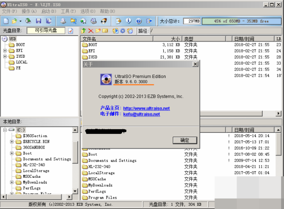The height and width of the screenshot is (209, 284).
Task: Open the recent files dropdown arrow
Action: point(20,21)
